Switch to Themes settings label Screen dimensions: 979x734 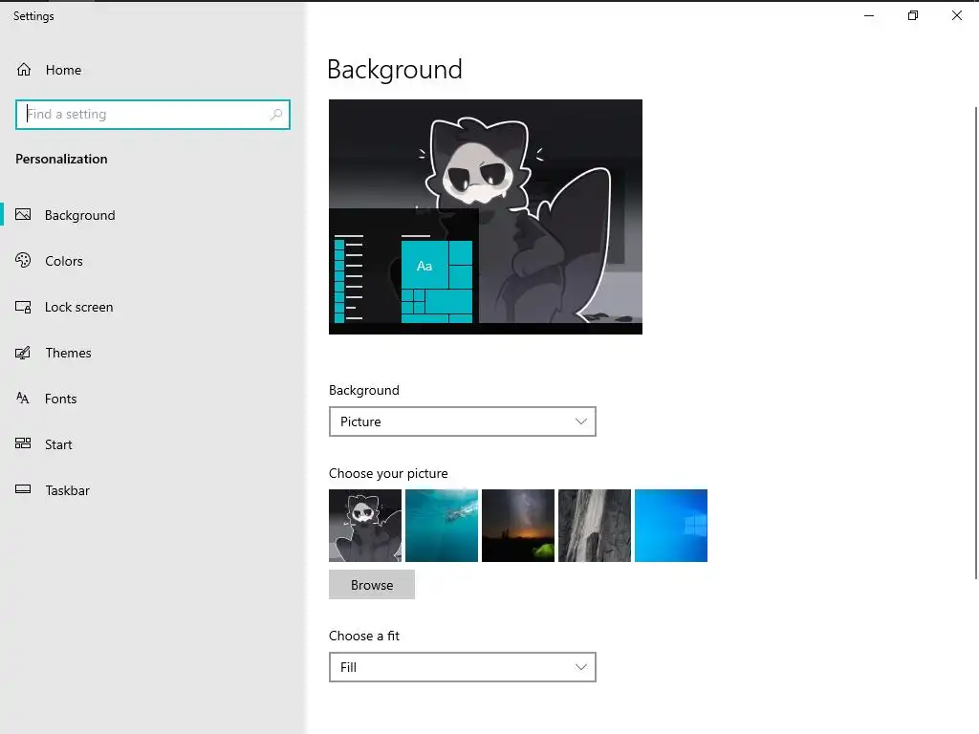pos(68,353)
